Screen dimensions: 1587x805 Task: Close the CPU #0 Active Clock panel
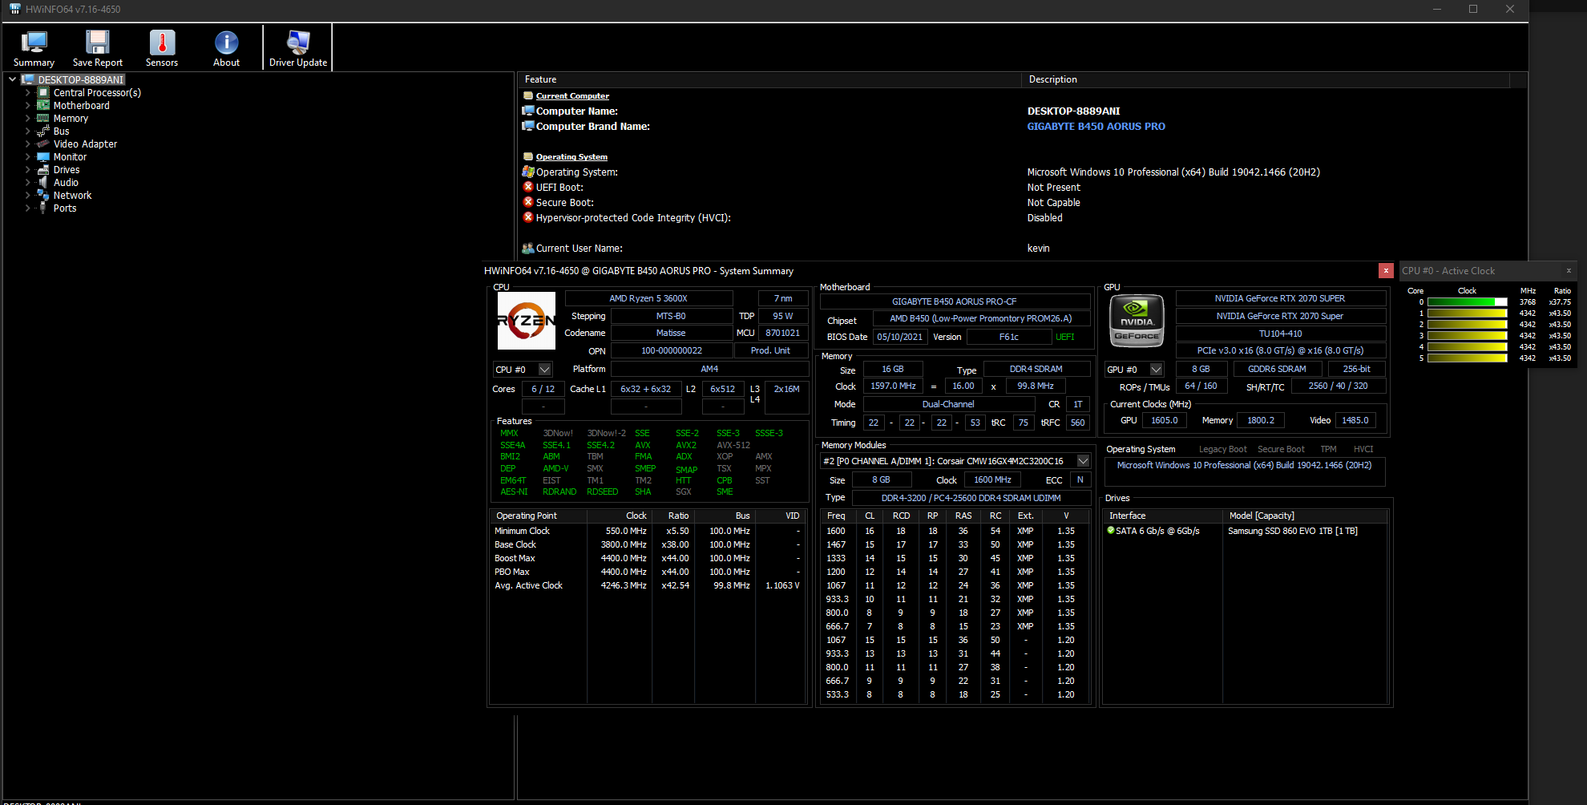click(x=1569, y=271)
